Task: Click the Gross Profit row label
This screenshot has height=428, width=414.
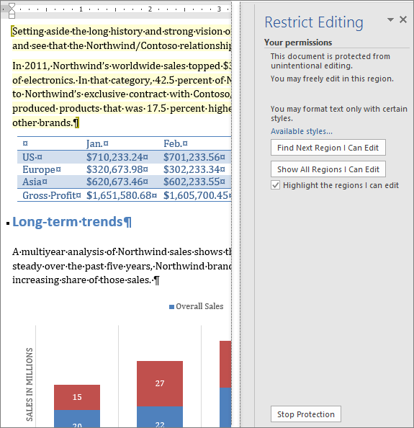Action: point(52,195)
